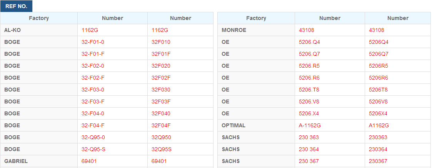
Task: Open OE number 5206X4
Action: pos(378,113)
